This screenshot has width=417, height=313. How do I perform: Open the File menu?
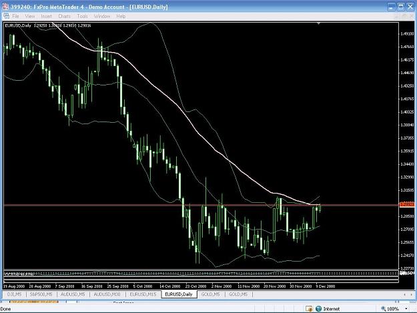point(16,16)
